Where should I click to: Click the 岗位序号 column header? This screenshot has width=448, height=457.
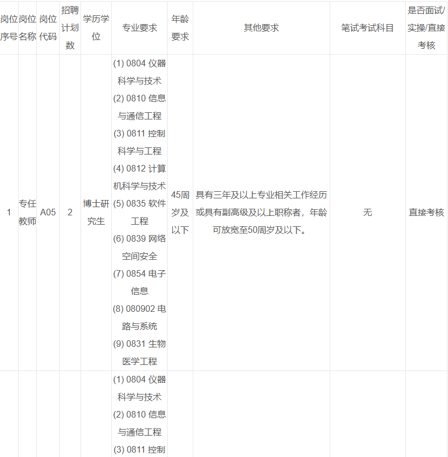tap(9, 28)
